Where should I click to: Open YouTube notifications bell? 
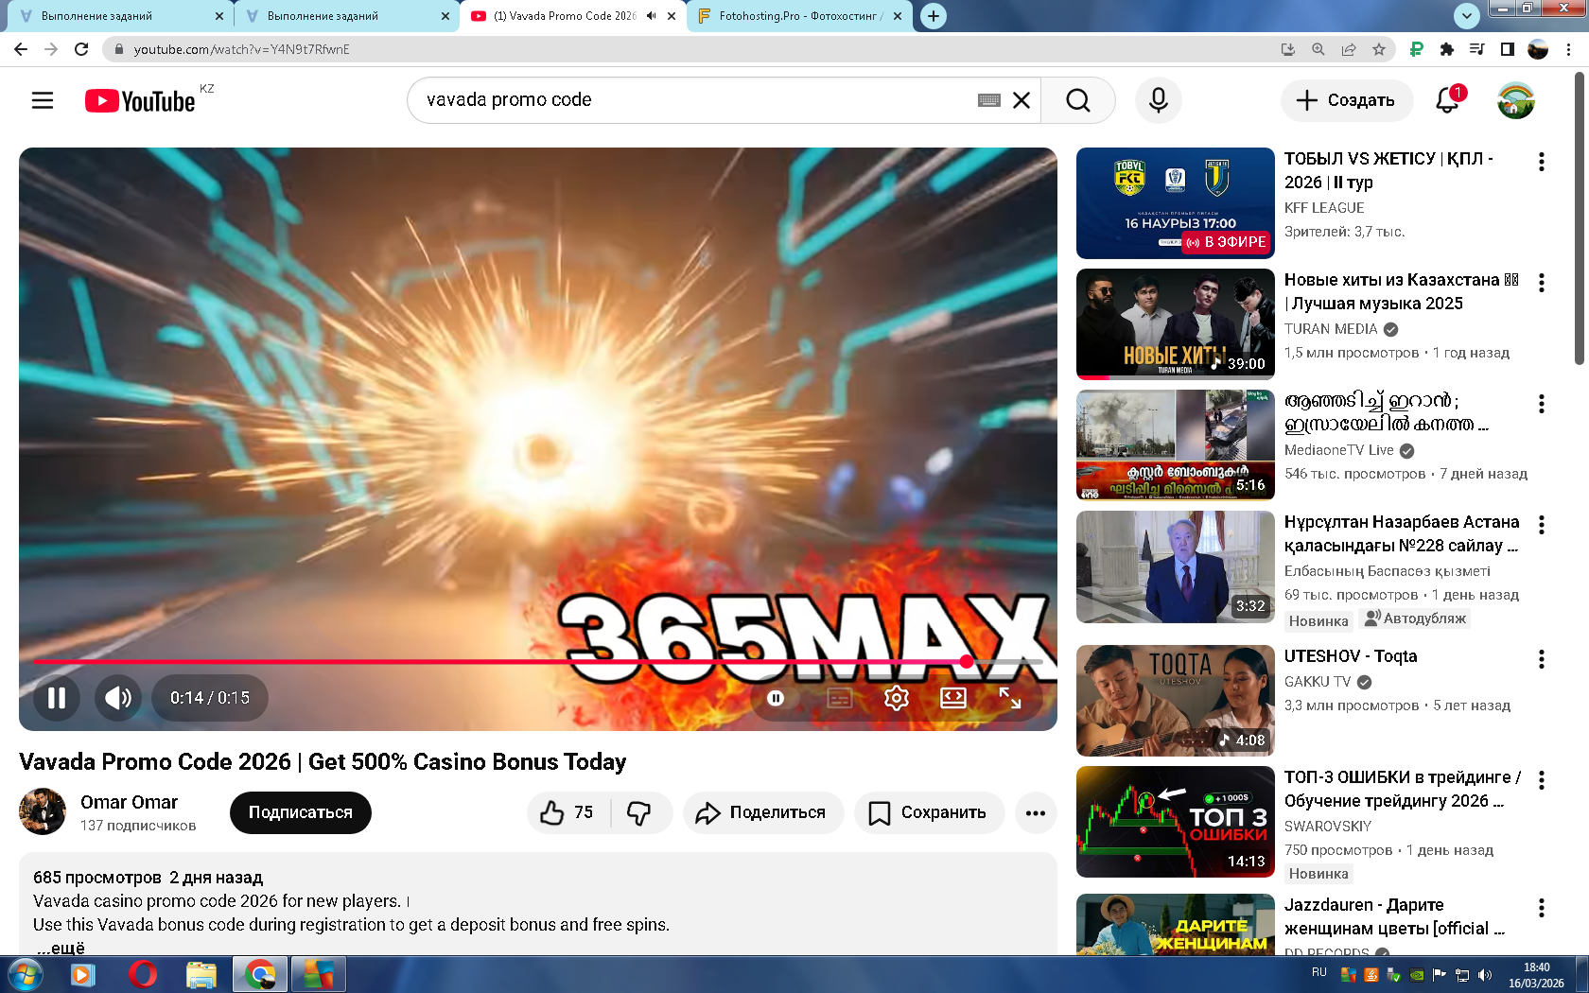1448,99
